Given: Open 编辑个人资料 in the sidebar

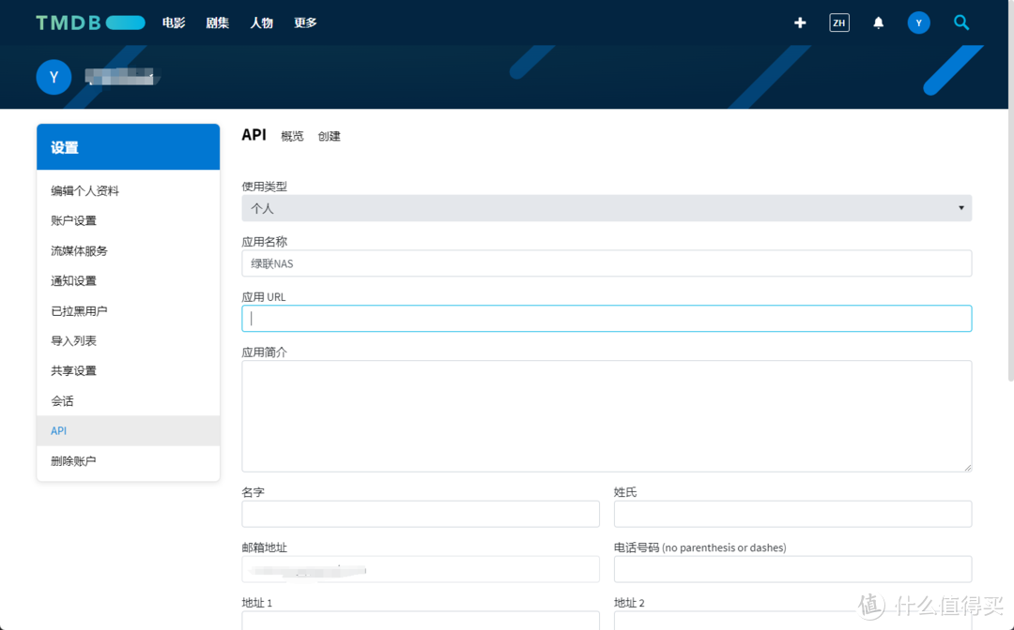Looking at the screenshot, I should click(86, 190).
